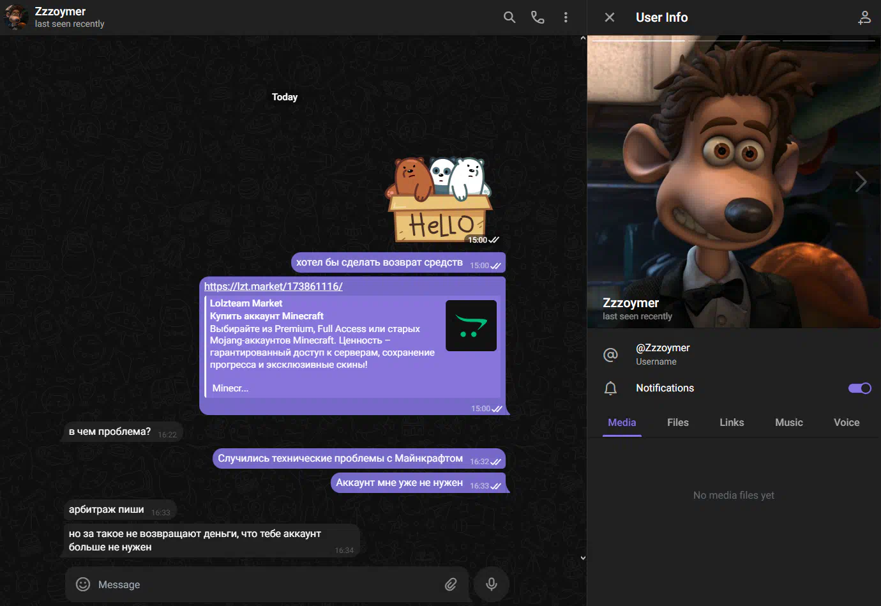Click the @ username icon

coord(611,354)
